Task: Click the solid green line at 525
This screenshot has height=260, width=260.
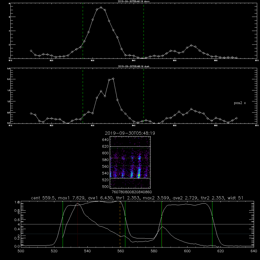Action: pyautogui.click(x=63, y=224)
